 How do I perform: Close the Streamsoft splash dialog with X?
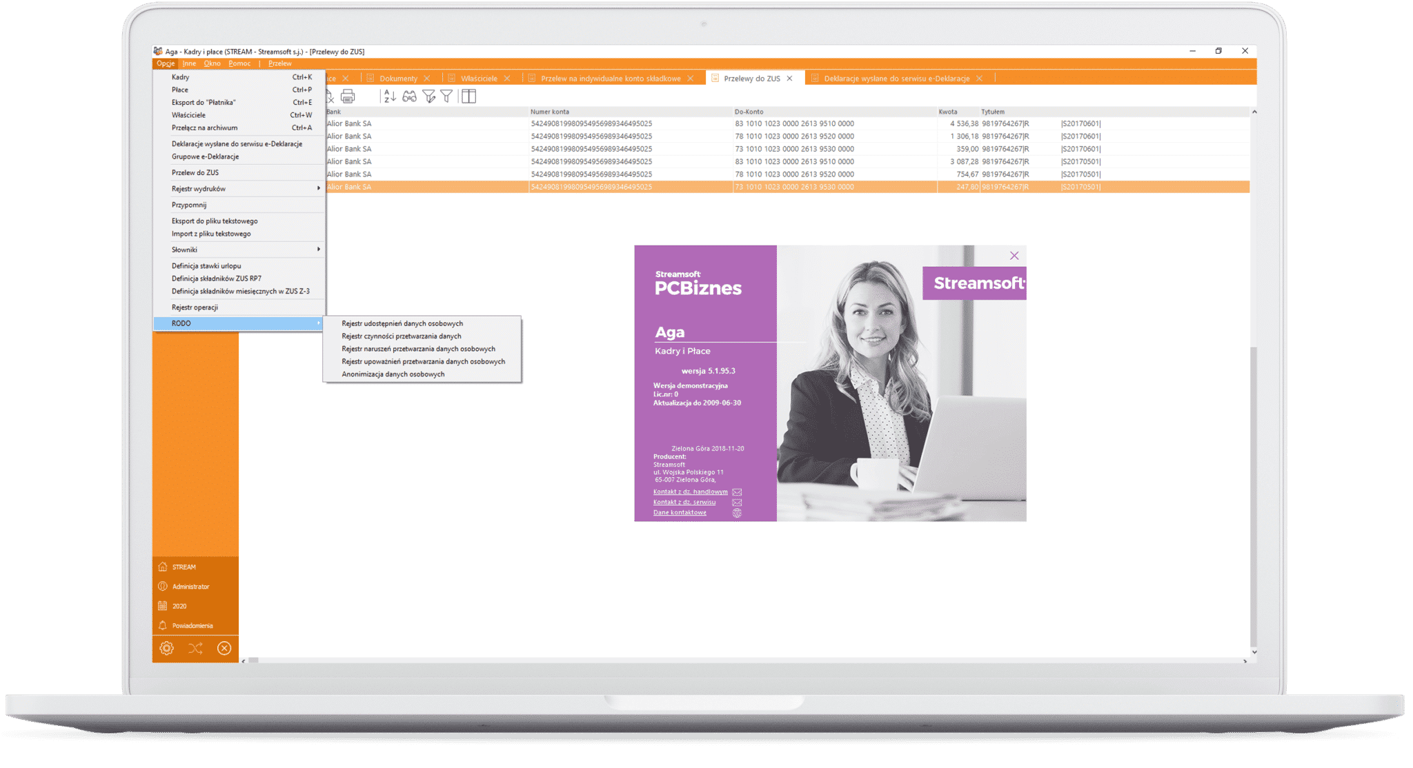1014,256
